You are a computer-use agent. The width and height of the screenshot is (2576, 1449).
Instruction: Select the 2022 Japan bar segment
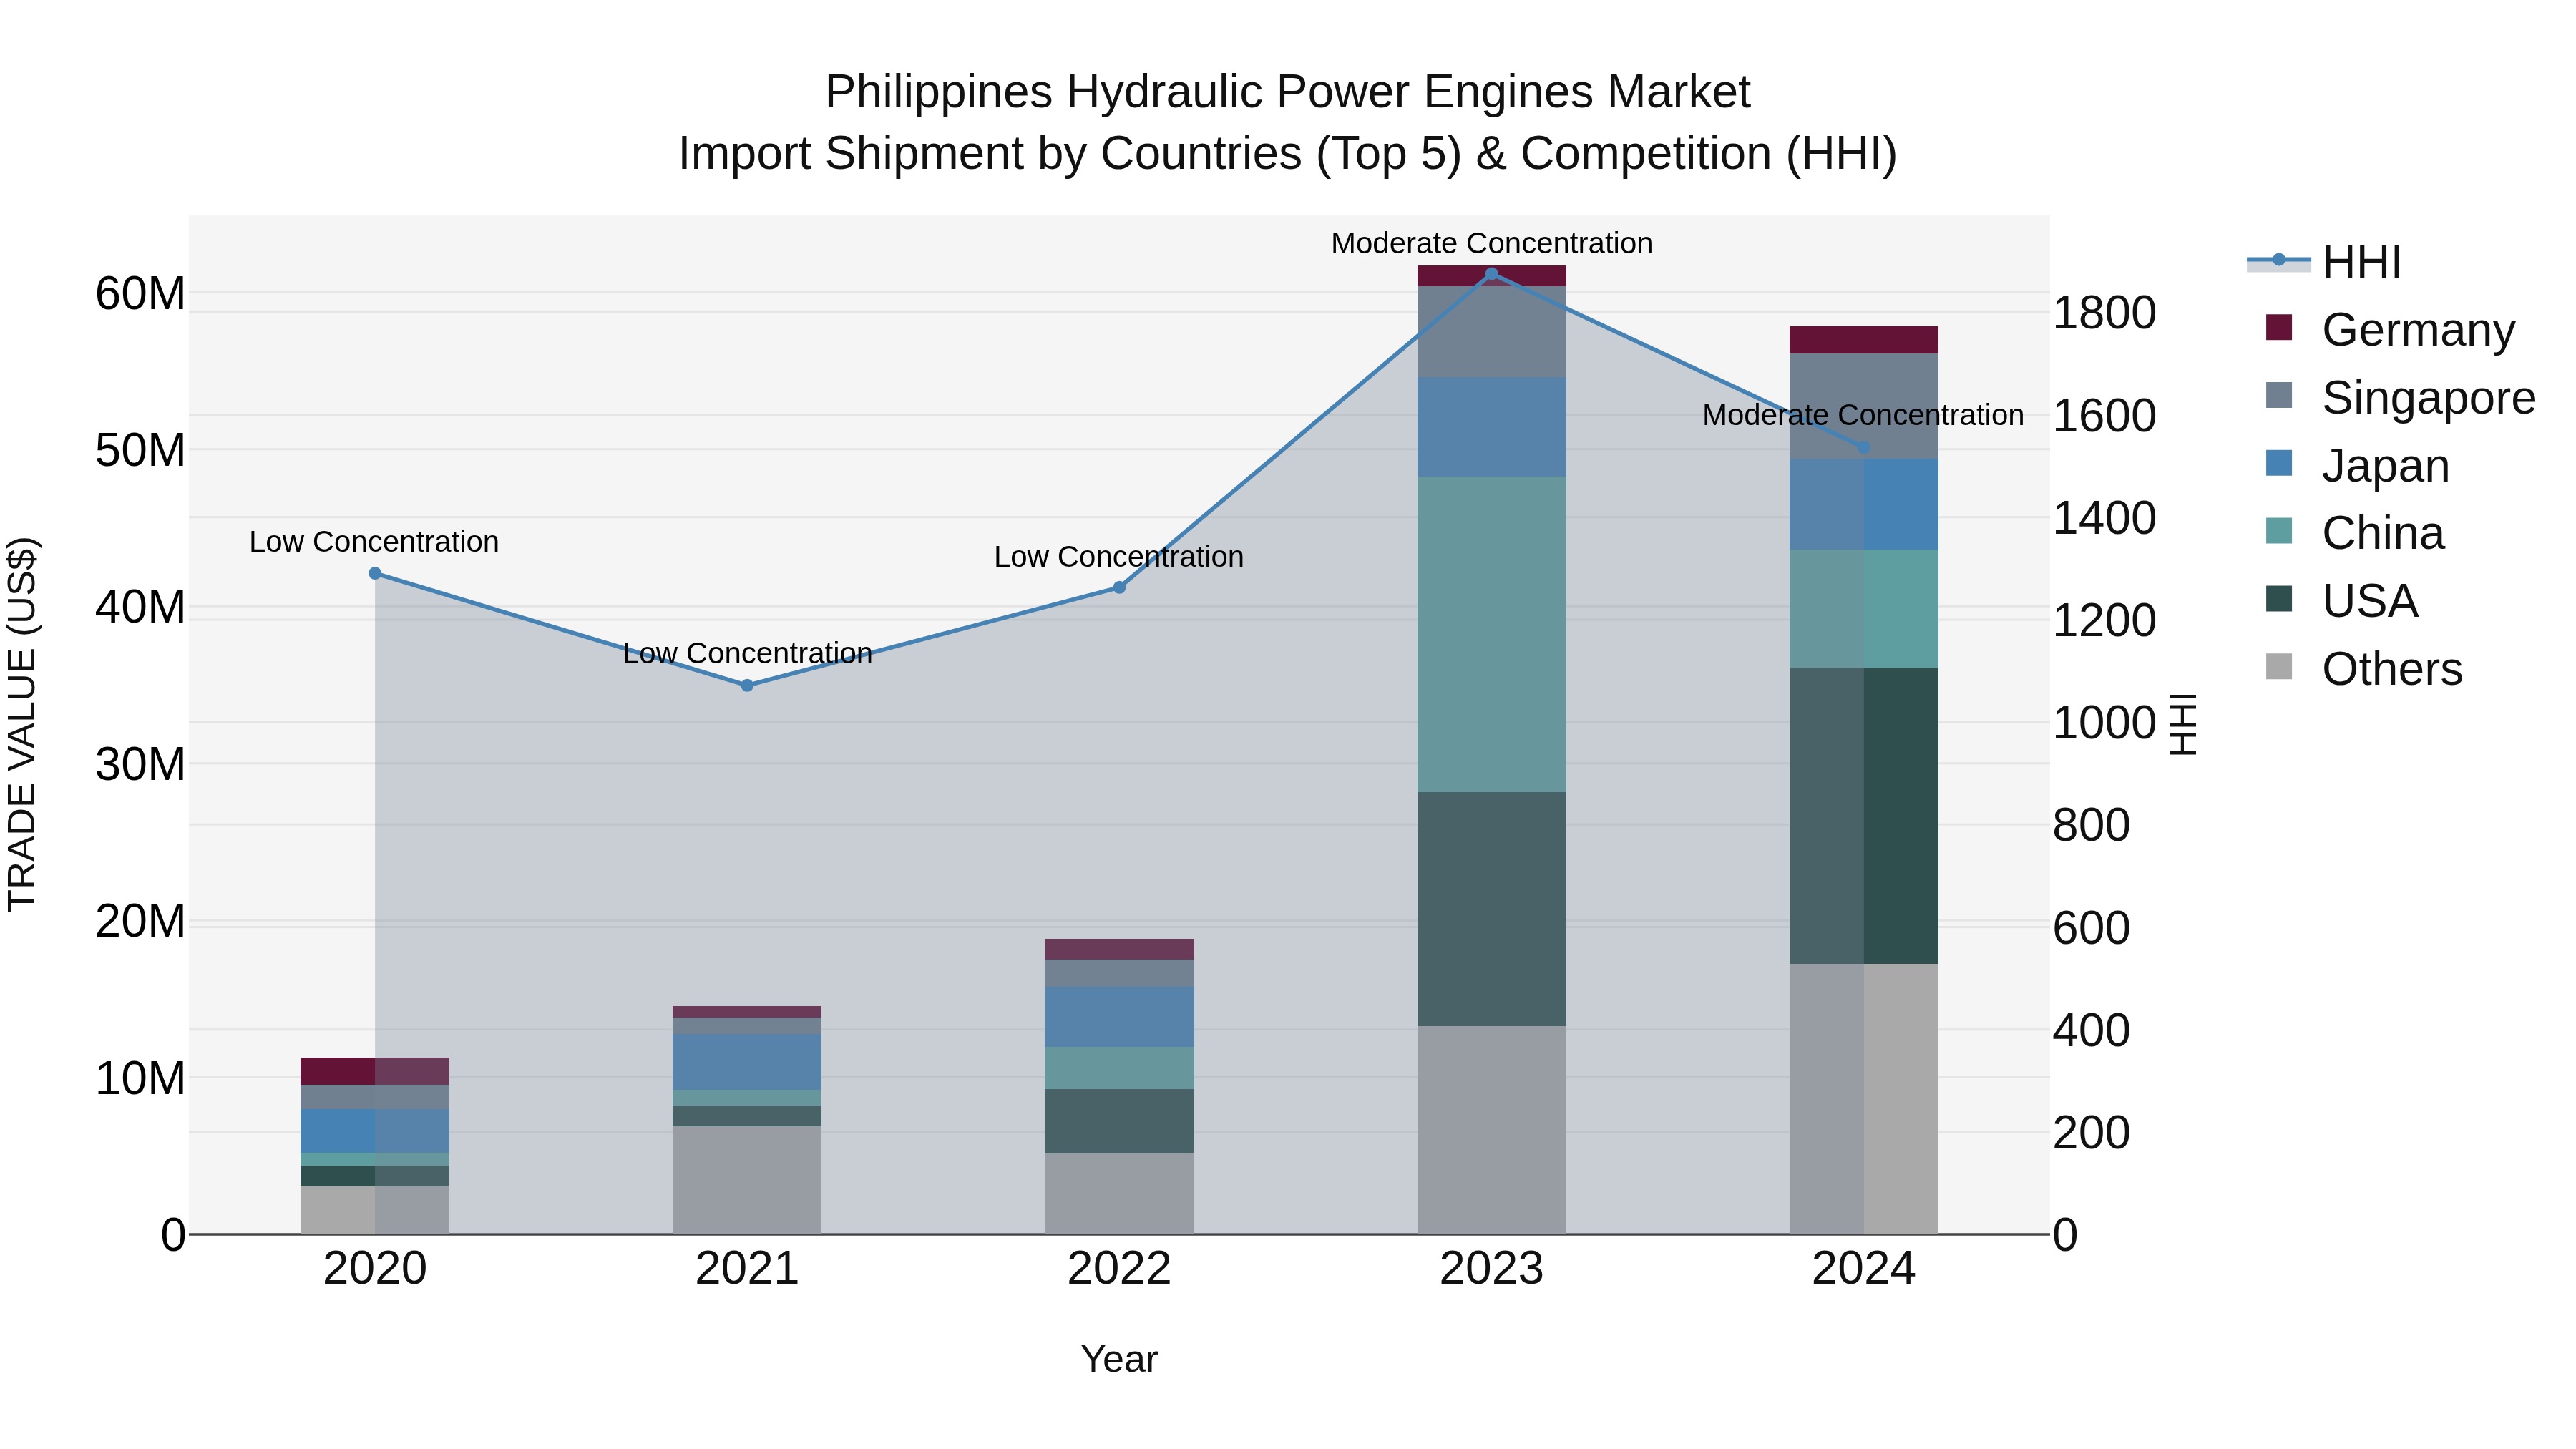coord(1119,1017)
